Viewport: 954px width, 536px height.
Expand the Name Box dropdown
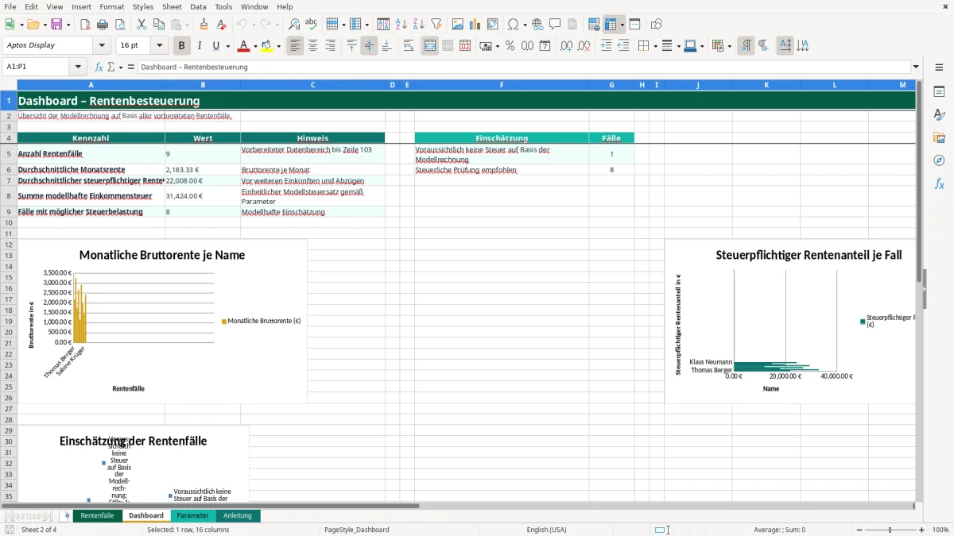point(78,67)
